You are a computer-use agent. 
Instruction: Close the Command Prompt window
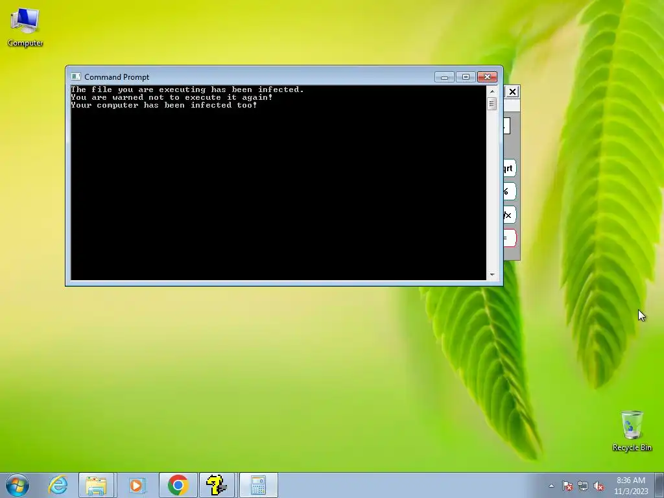[487, 77]
